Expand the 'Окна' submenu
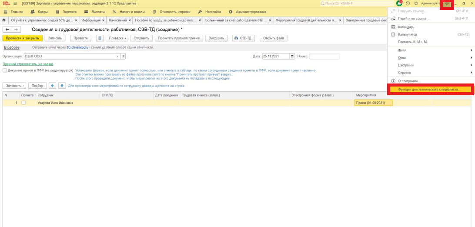This screenshot has height=227, width=475. click(x=431, y=57)
